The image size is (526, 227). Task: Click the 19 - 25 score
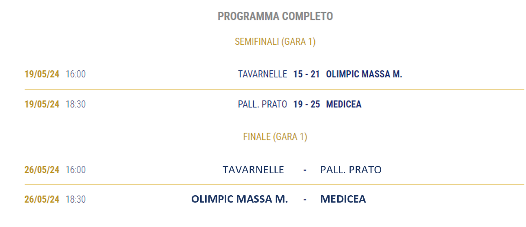(x=307, y=105)
